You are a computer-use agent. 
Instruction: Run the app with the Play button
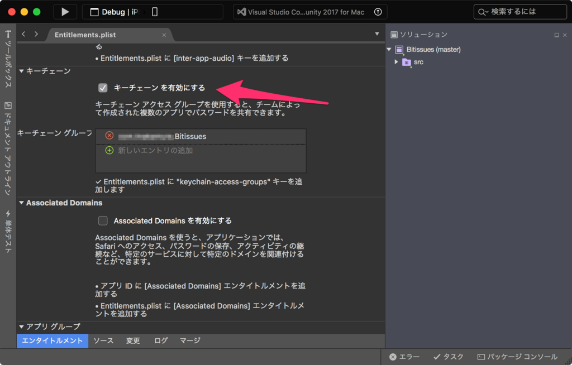click(65, 11)
